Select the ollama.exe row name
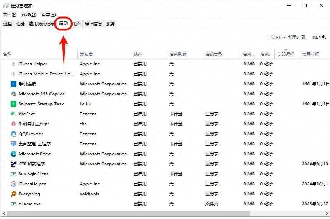The image size is (330, 219). (30, 204)
